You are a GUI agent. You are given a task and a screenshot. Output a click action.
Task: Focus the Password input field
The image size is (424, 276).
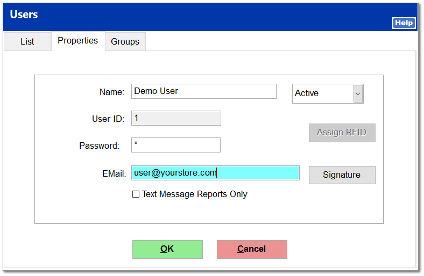[x=176, y=145]
